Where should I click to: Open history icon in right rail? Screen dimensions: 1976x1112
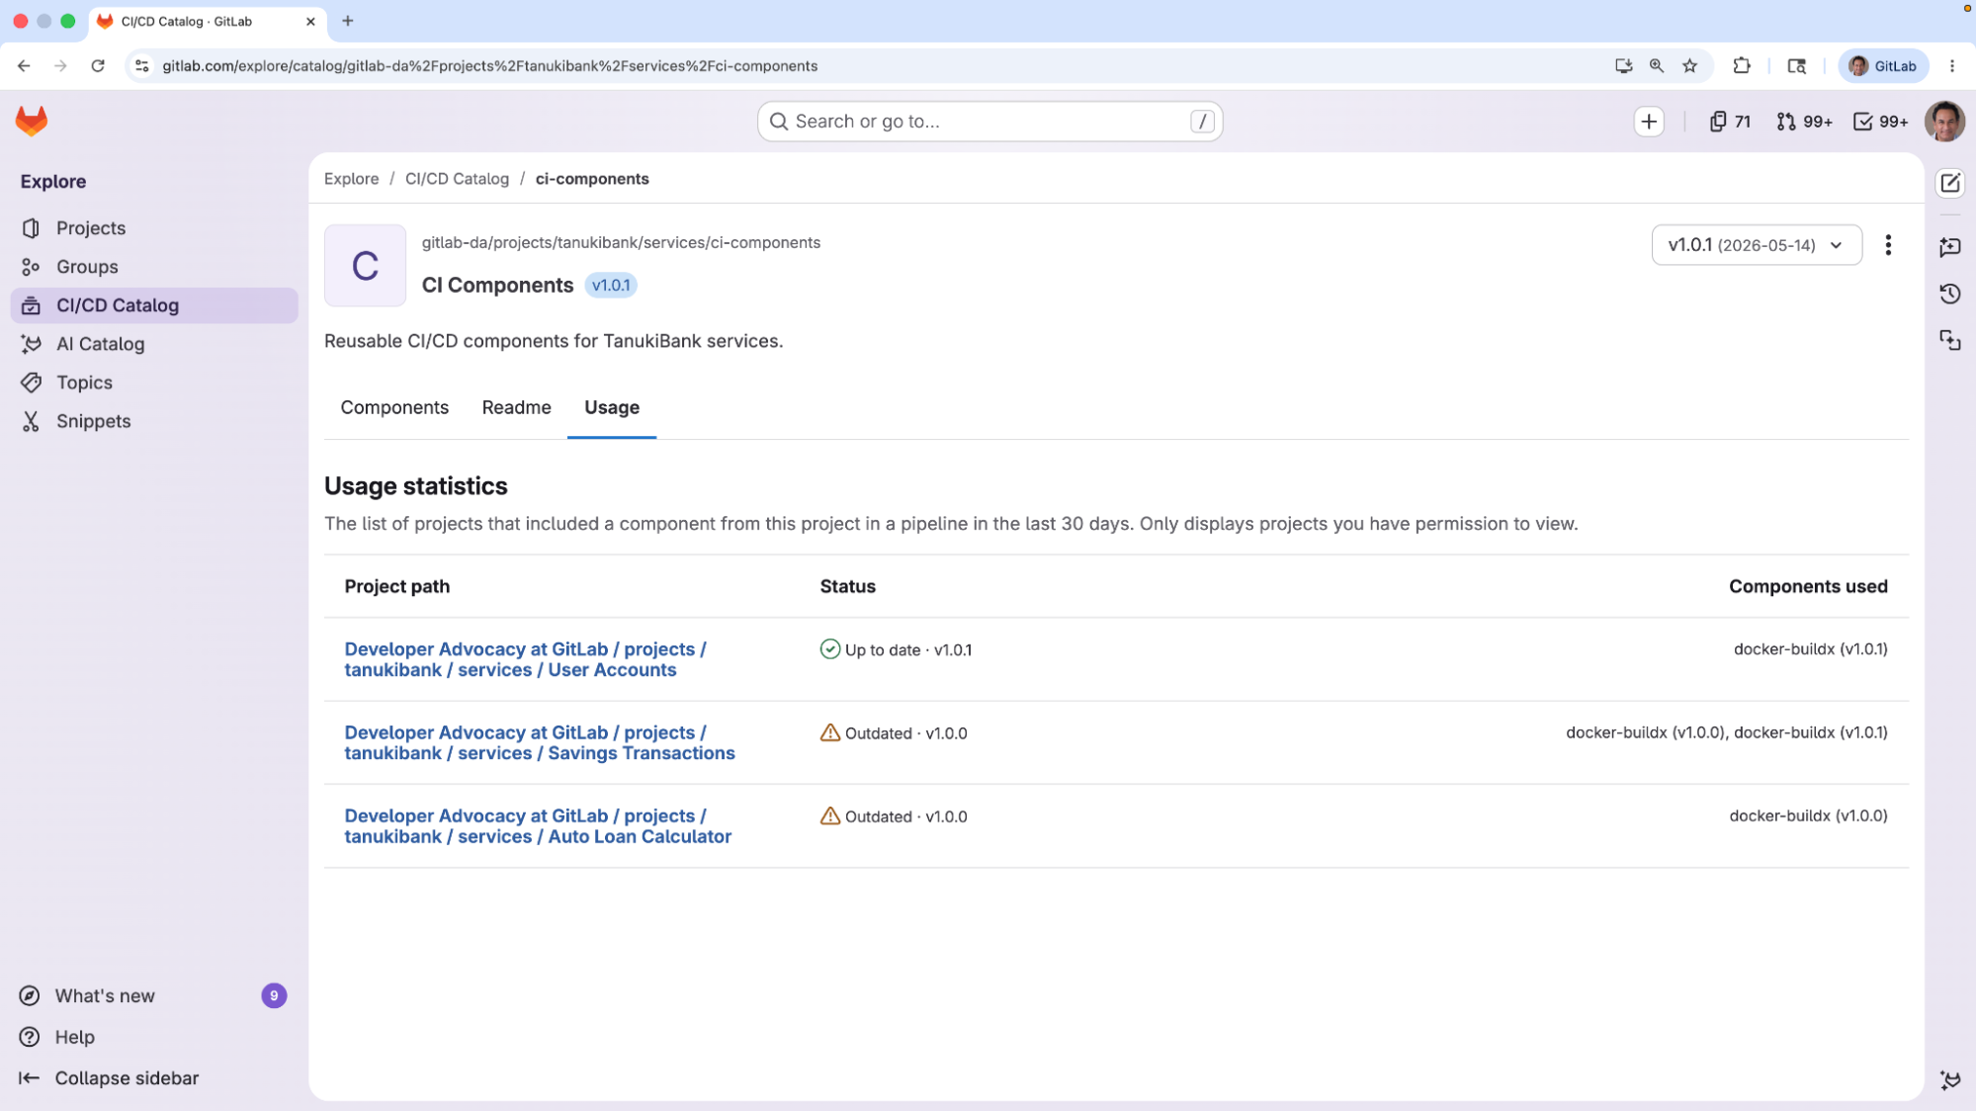1949,295
